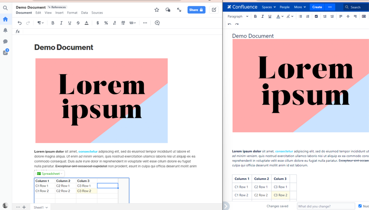Viewport: 369px width, 210px height.
Task: Click the notifications bell in sidebar
Action: pos(6,30)
